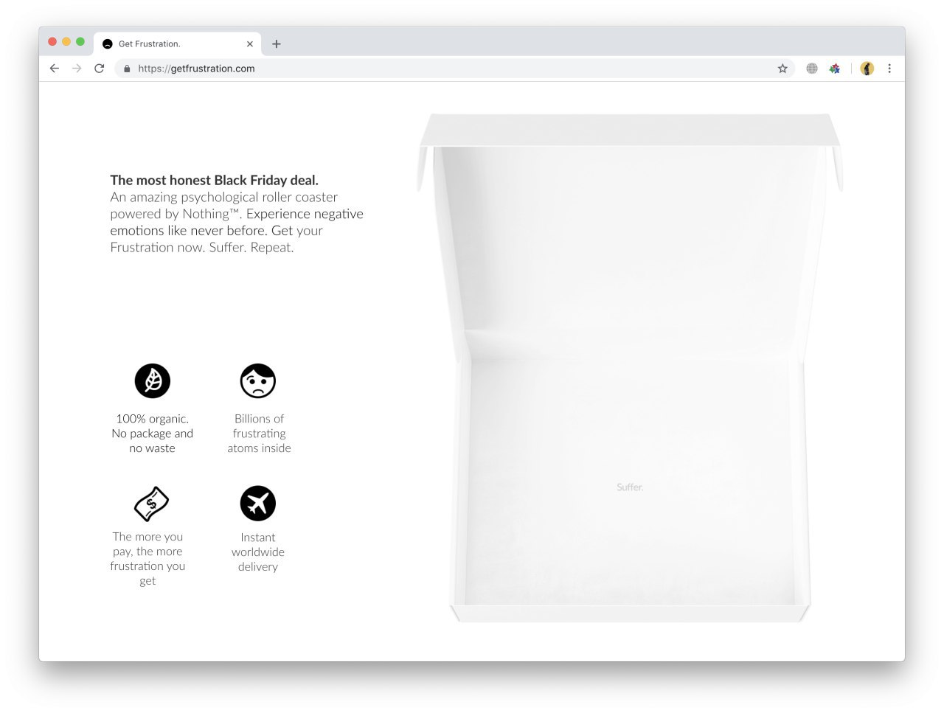Viewport: 944px width, 713px height.
Task: Open Chrome's three-dot menu
Action: [889, 69]
